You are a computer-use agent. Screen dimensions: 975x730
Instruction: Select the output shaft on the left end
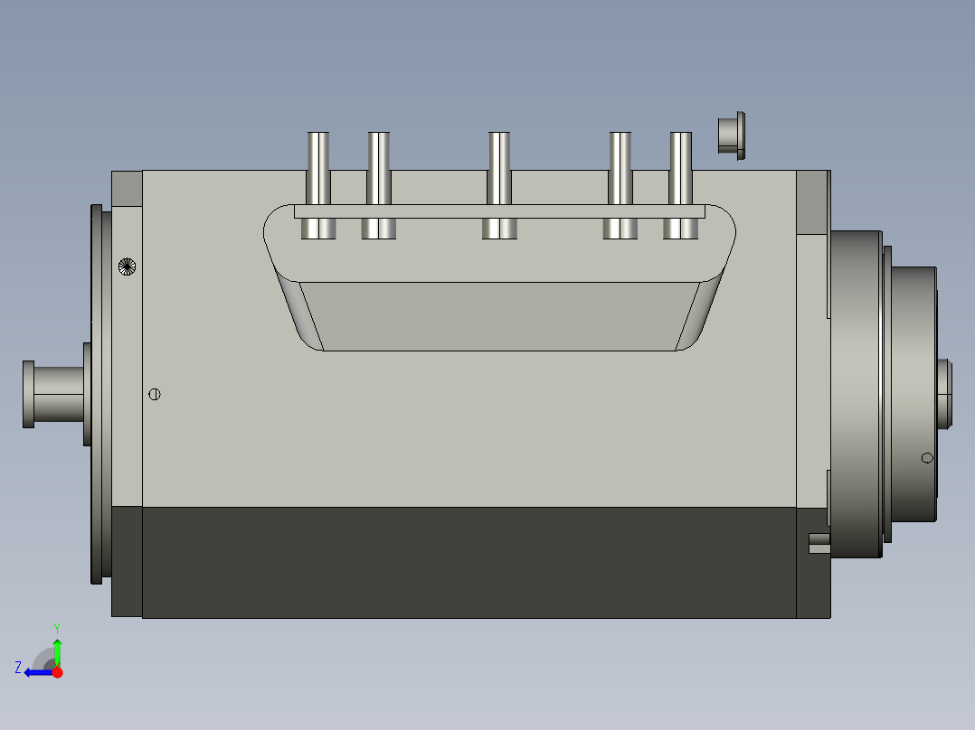tap(53, 394)
